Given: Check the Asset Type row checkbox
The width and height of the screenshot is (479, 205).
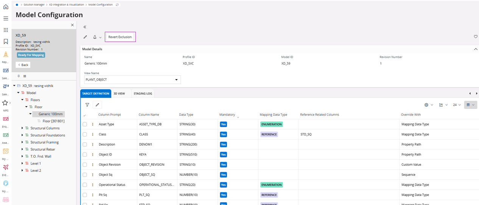Looking at the screenshot, I should tap(85, 124).
